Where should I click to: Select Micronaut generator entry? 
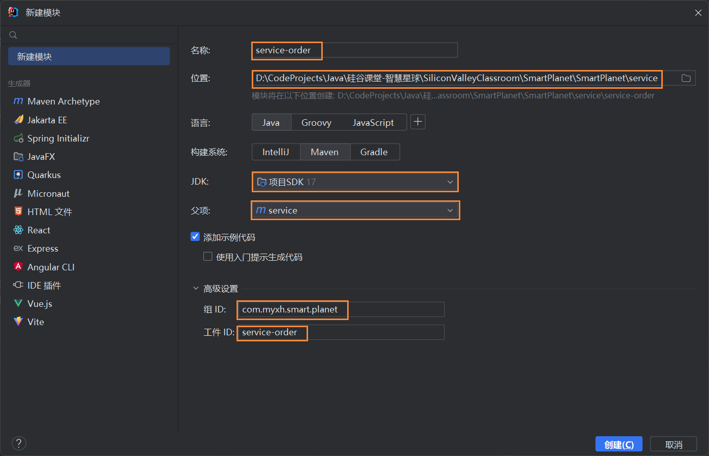coord(89,193)
